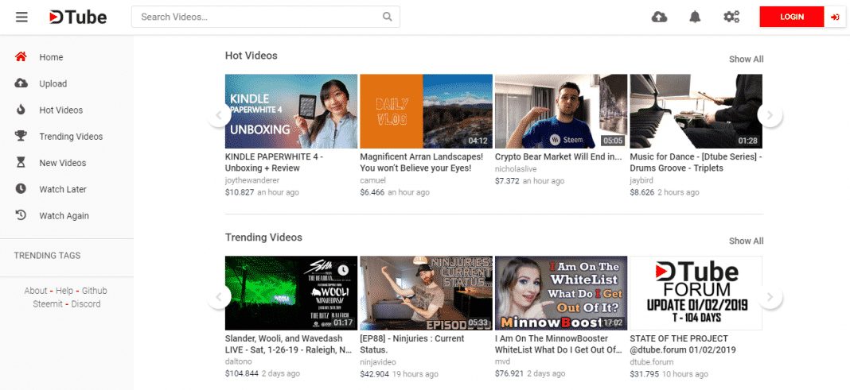Show All for Trending Videos section

tap(746, 241)
